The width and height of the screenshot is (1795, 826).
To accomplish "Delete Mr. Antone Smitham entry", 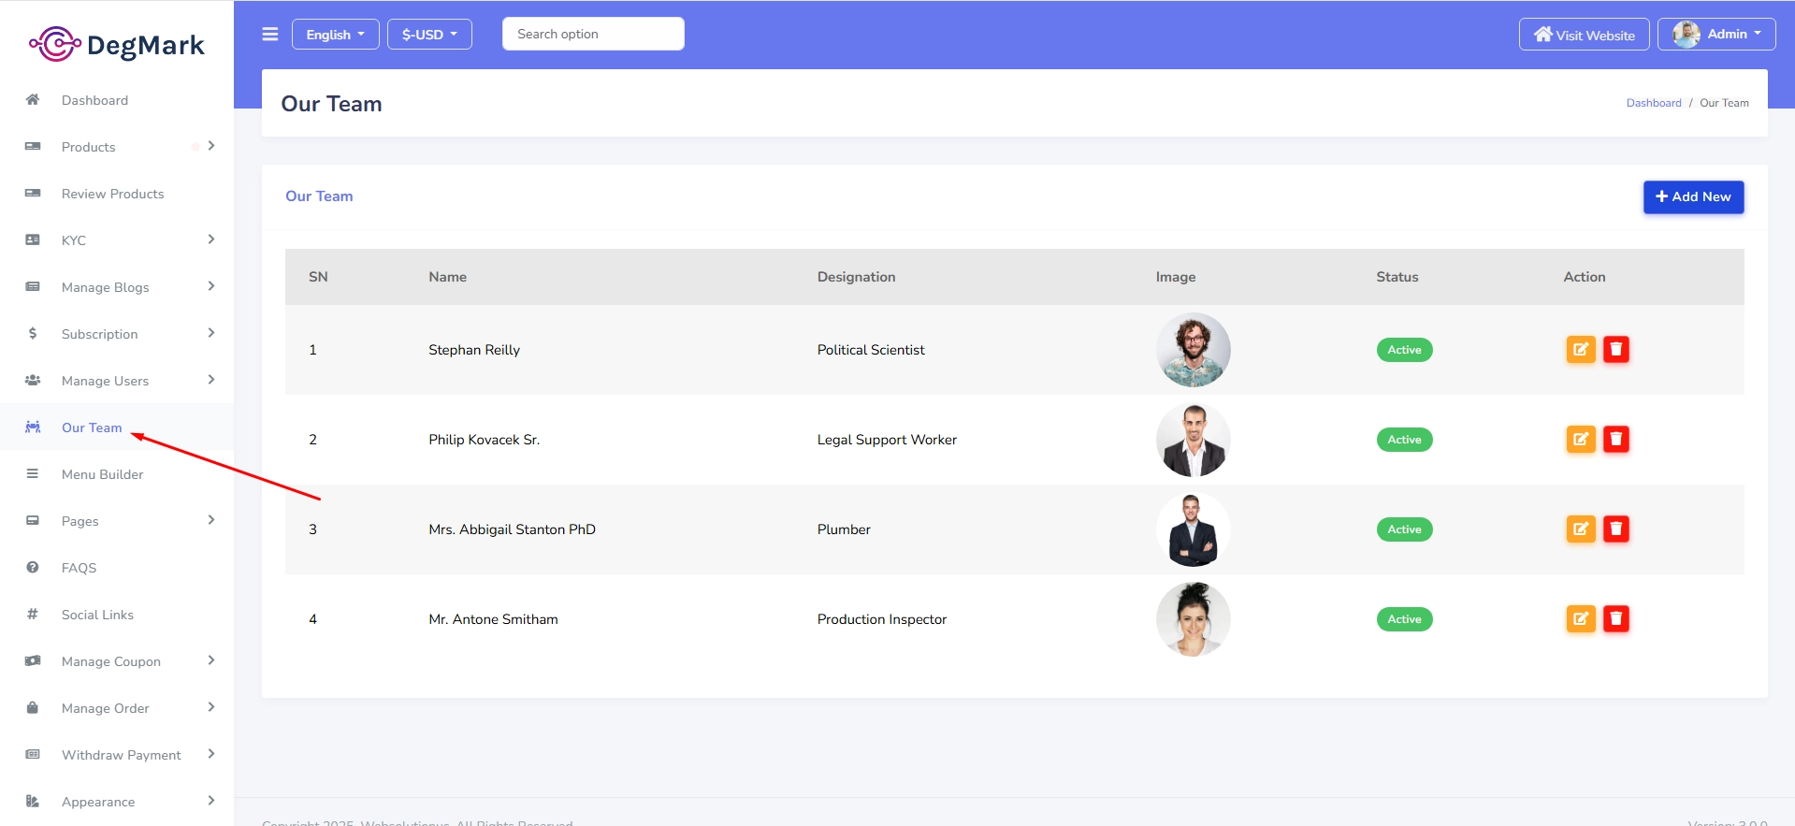I will tap(1616, 619).
